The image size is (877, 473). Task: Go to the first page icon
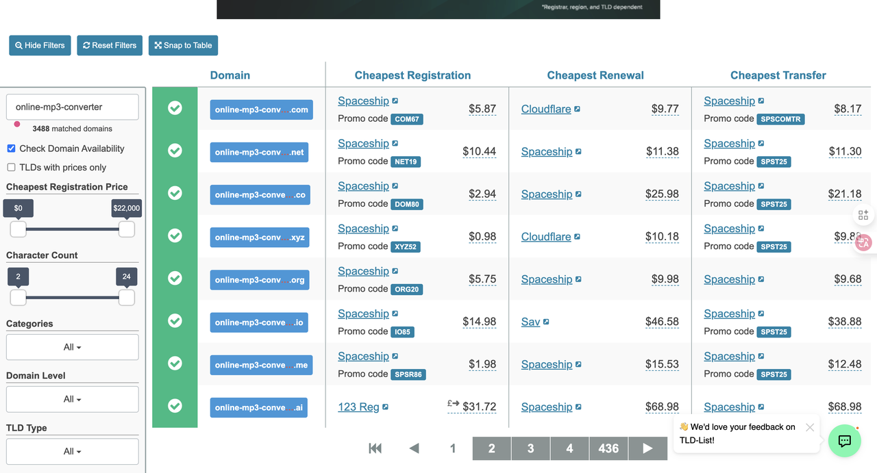375,448
